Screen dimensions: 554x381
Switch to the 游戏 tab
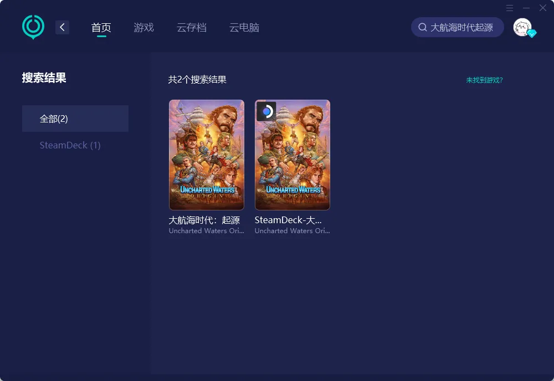pyautogui.click(x=143, y=27)
